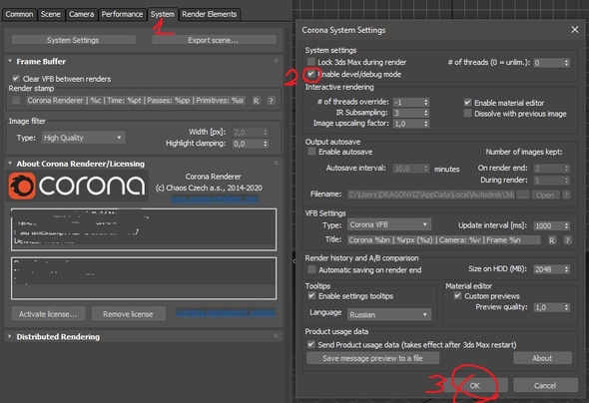Image resolution: width=589 pixels, height=403 pixels.
Task: Click the autosave filename browse ellipsis button
Action: click(x=523, y=195)
